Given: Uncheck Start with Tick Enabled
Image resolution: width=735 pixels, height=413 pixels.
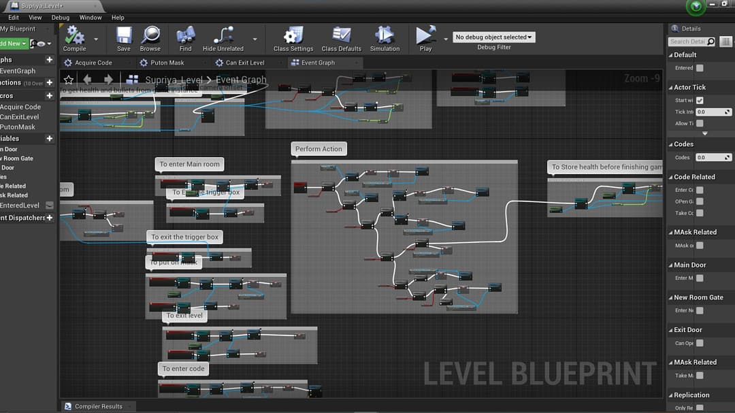Looking at the screenshot, I should pyautogui.click(x=700, y=100).
